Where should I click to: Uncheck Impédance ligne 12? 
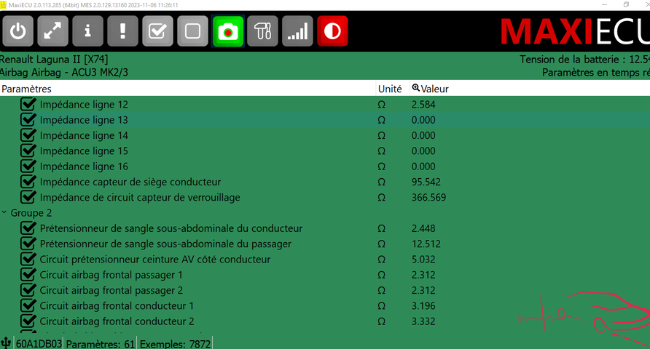tap(28, 104)
